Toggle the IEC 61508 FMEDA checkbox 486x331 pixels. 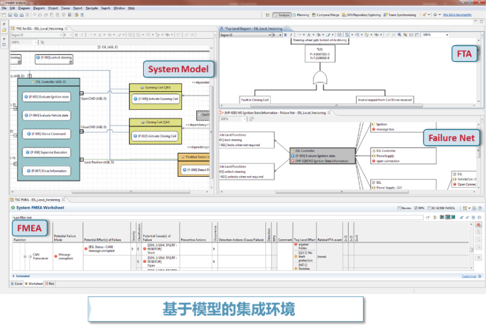pyautogui.click(x=429, y=208)
